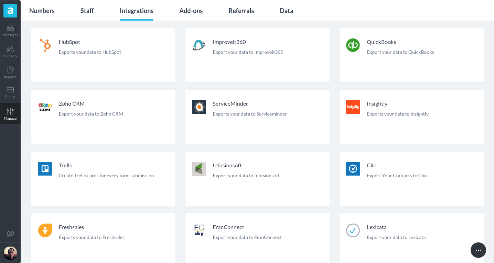Select Manage in the sidebar
Viewport: 494px width, 263px height.
pos(10,114)
